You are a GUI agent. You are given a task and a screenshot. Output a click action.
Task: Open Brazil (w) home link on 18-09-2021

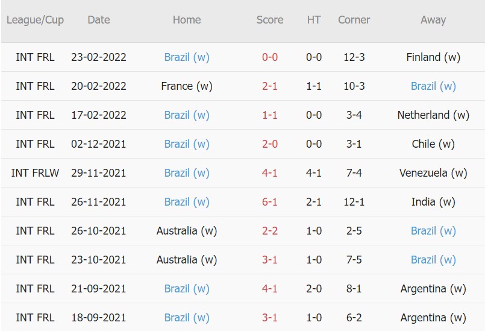pyautogui.click(x=187, y=318)
